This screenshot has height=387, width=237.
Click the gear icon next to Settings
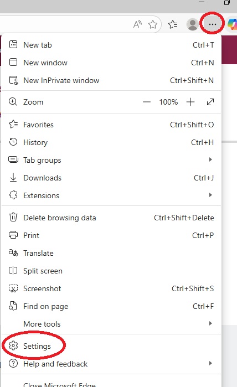(x=13, y=345)
